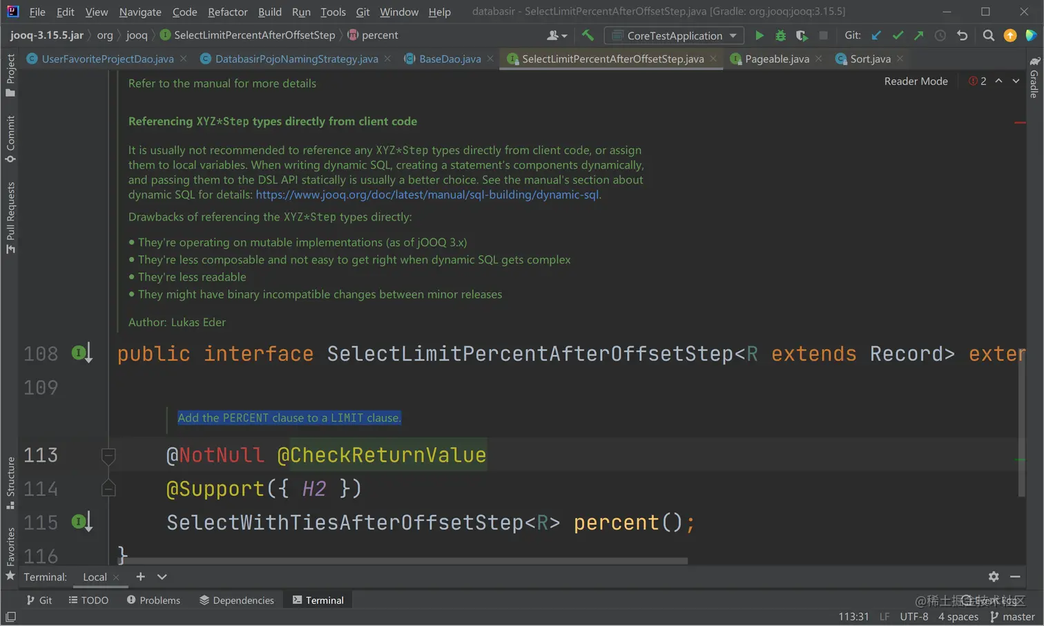Viewport: 1044px width, 626px height.
Task: Open the line separator LF selector
Action: point(884,616)
